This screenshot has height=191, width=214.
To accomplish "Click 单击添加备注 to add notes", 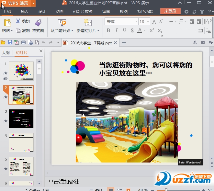I will coord(64,182).
